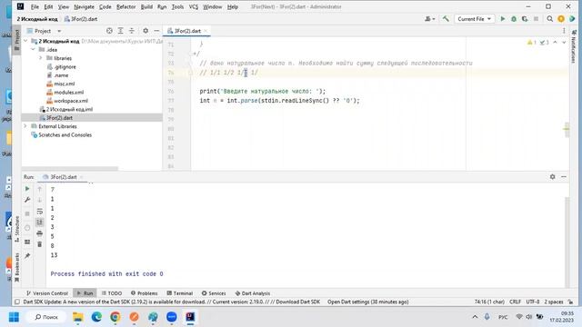Print the console output
Screen dimensions: 582x327
point(40,233)
